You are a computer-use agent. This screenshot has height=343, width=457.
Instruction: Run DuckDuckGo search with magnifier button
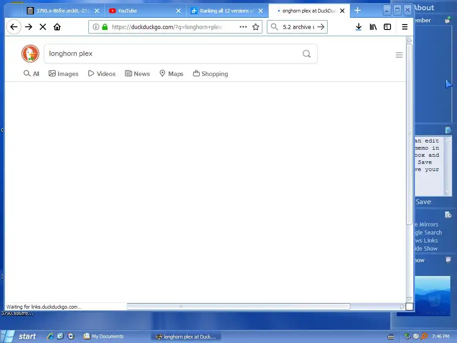click(x=307, y=54)
